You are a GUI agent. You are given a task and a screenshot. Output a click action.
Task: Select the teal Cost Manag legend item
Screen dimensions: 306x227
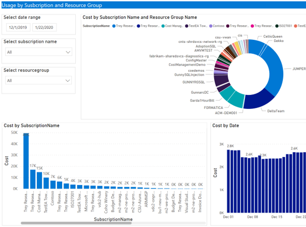172,26
